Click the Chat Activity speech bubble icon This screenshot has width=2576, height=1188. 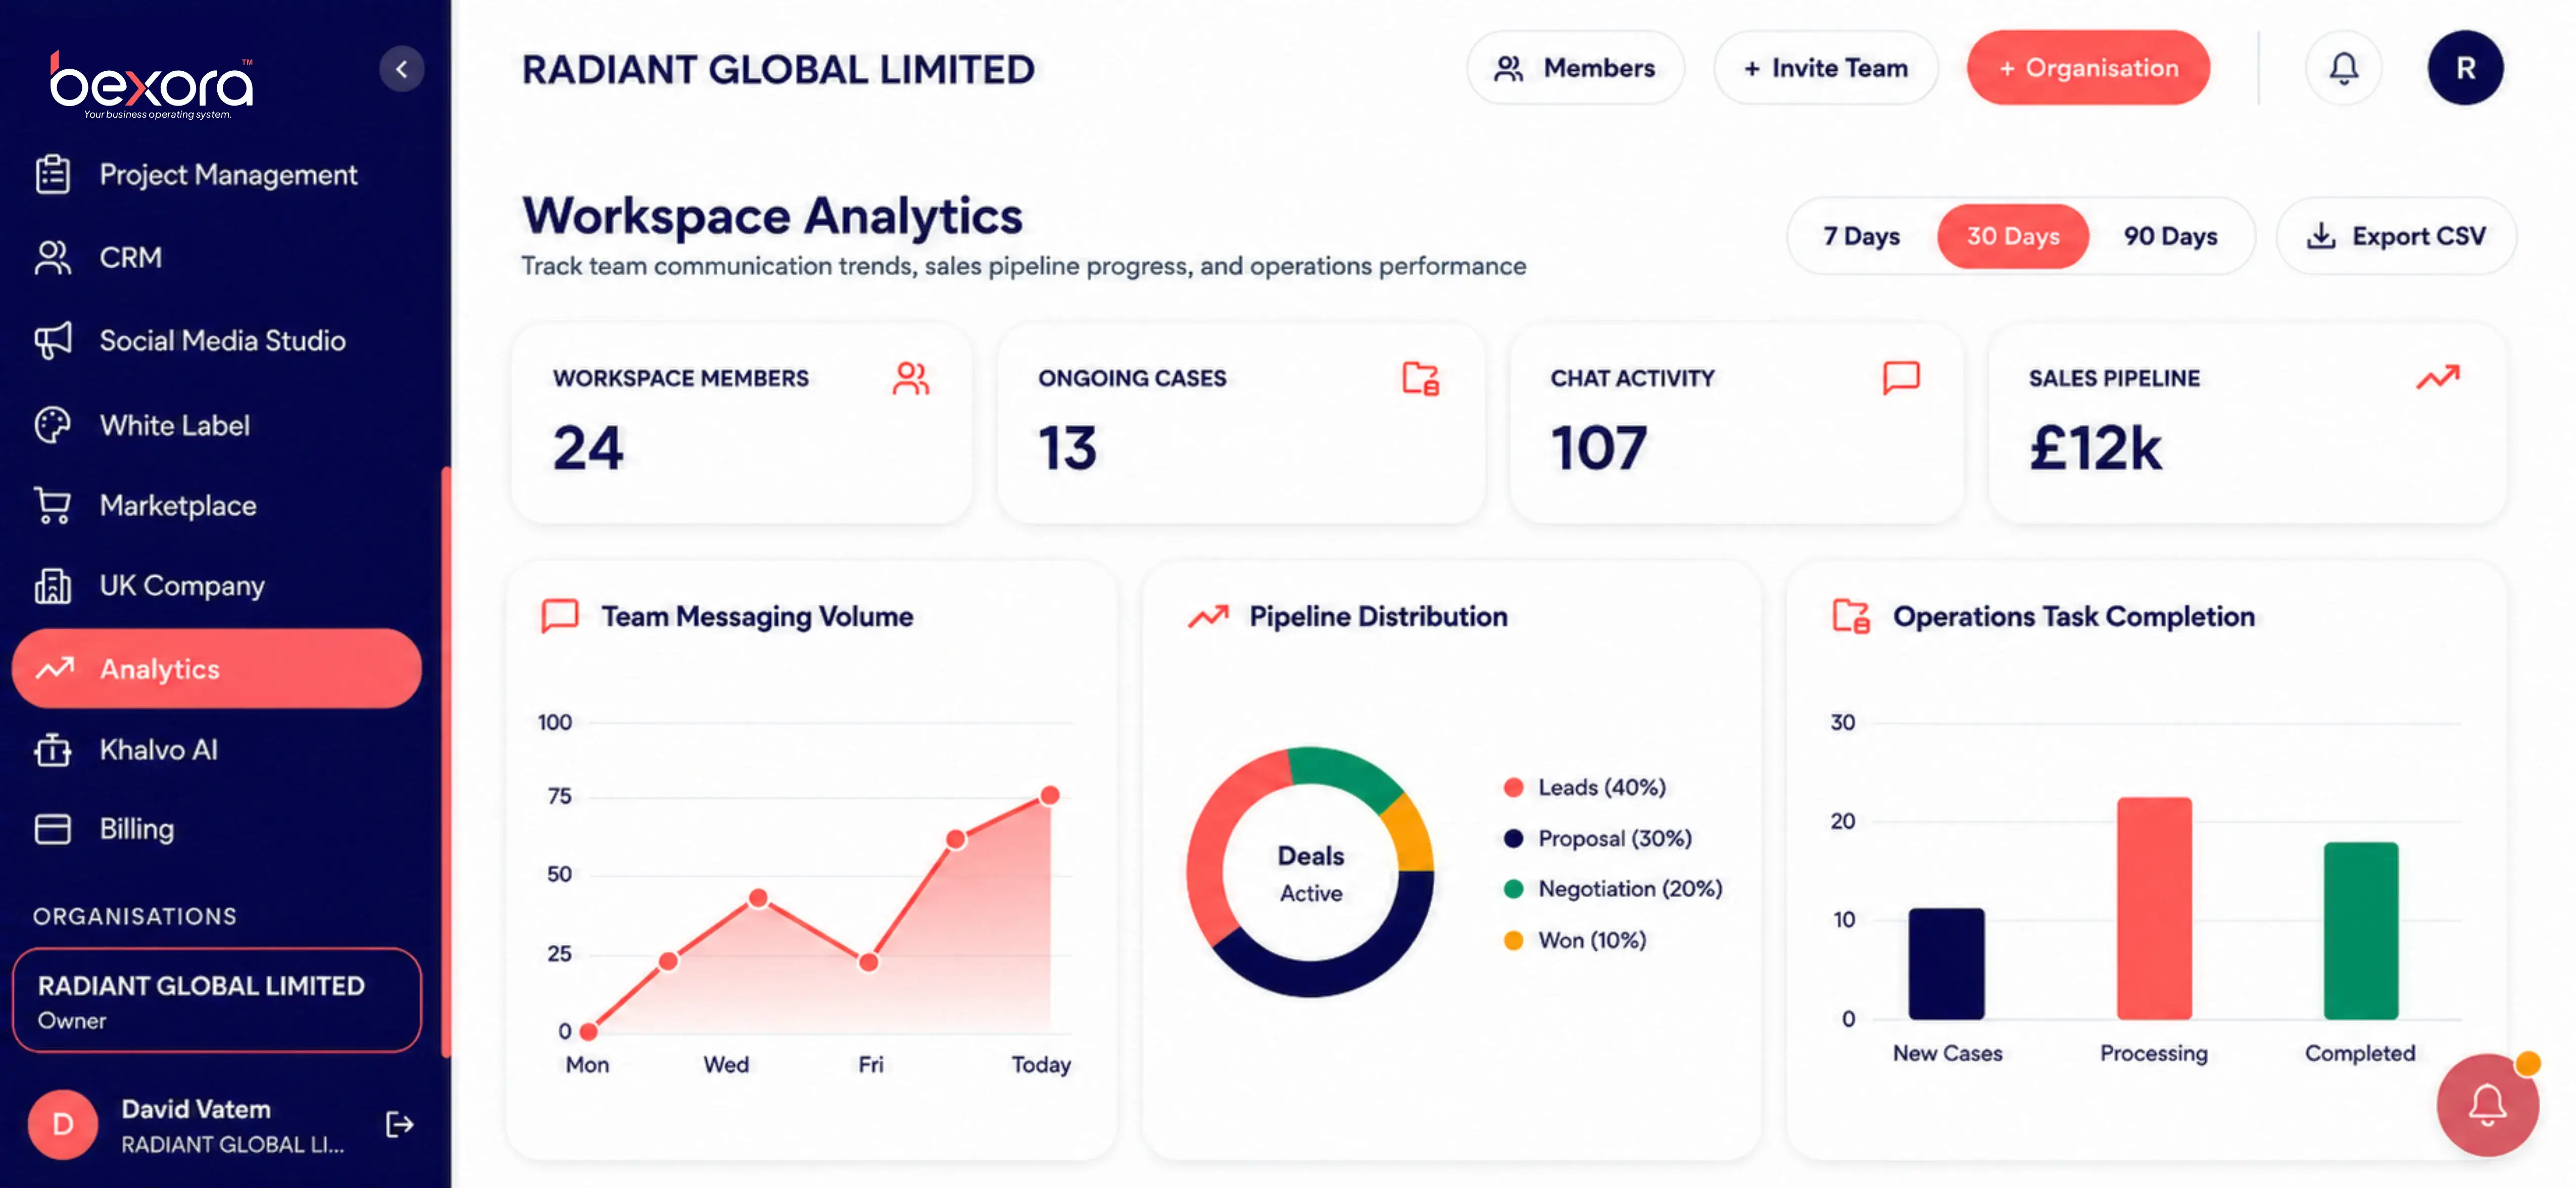pos(1901,378)
